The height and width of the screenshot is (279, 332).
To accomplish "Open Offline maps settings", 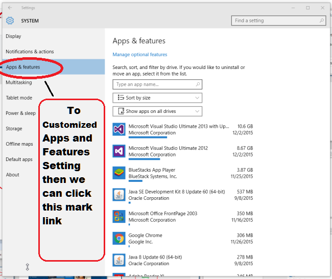I will pyautogui.click(x=19, y=144).
